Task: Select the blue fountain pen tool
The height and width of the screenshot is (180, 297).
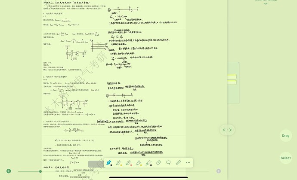Action: coord(109,163)
